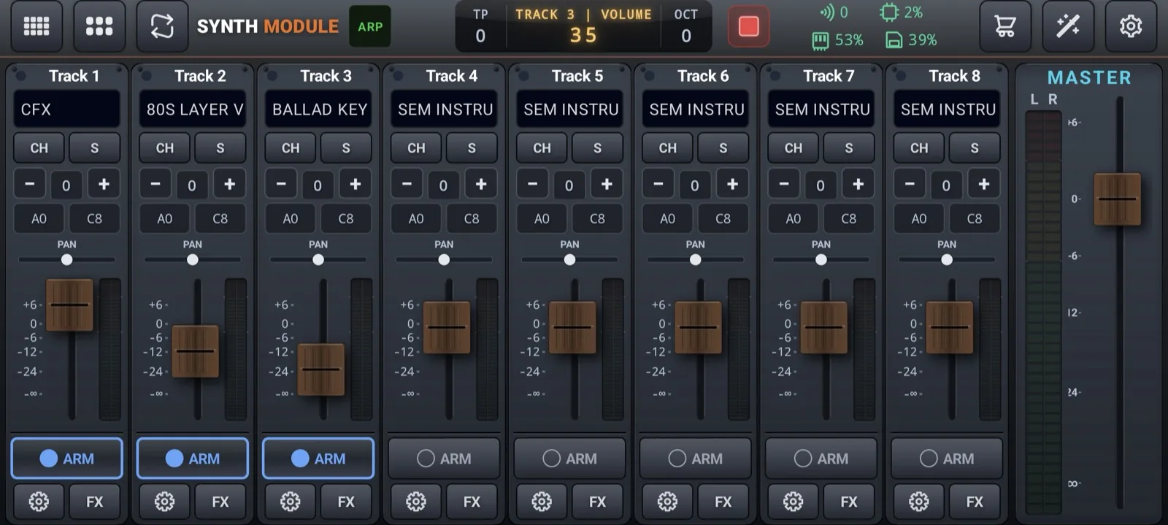This screenshot has height=525, width=1168.
Task: Open Track 3 settings gear
Action: 290,502
